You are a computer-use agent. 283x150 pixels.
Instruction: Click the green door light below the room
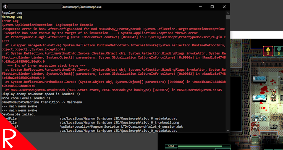255,143
